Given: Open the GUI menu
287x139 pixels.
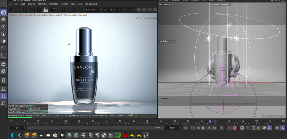Looking at the screenshot, I should coord(80,4).
